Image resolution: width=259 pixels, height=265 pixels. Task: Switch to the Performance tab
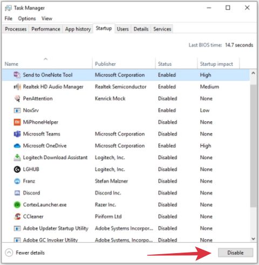46,29
